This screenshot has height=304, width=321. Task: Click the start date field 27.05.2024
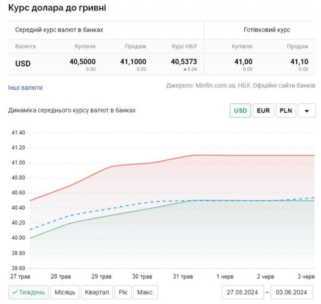click(243, 292)
